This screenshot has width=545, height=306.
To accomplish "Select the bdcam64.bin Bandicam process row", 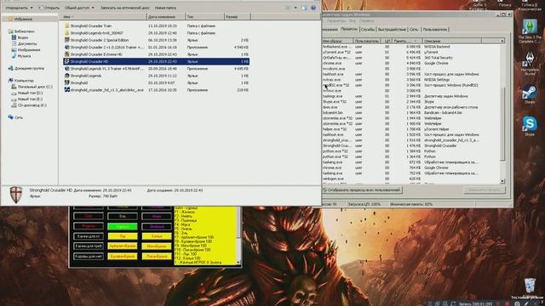I will (410, 113).
